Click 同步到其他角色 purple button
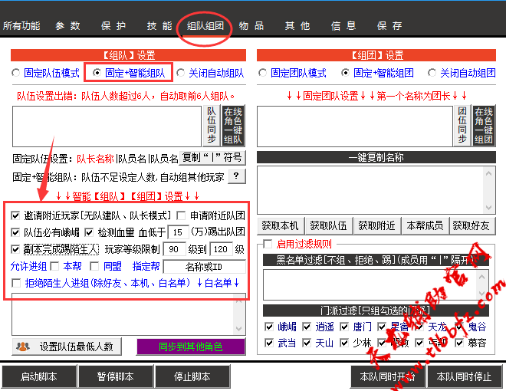Screen dimensions: 506x391 coord(191,347)
